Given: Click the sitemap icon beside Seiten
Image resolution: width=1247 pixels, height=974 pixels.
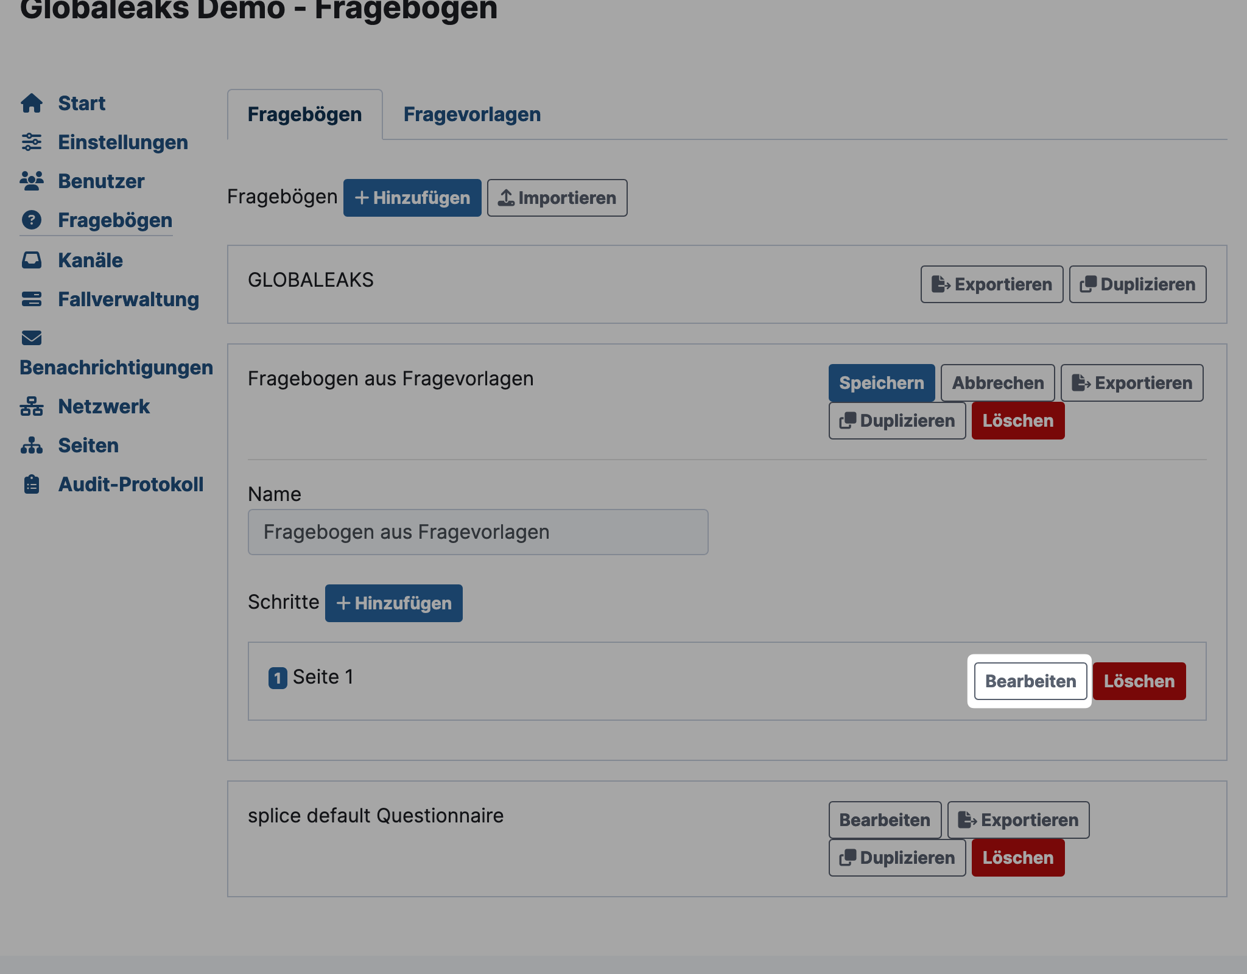Looking at the screenshot, I should (x=32, y=446).
